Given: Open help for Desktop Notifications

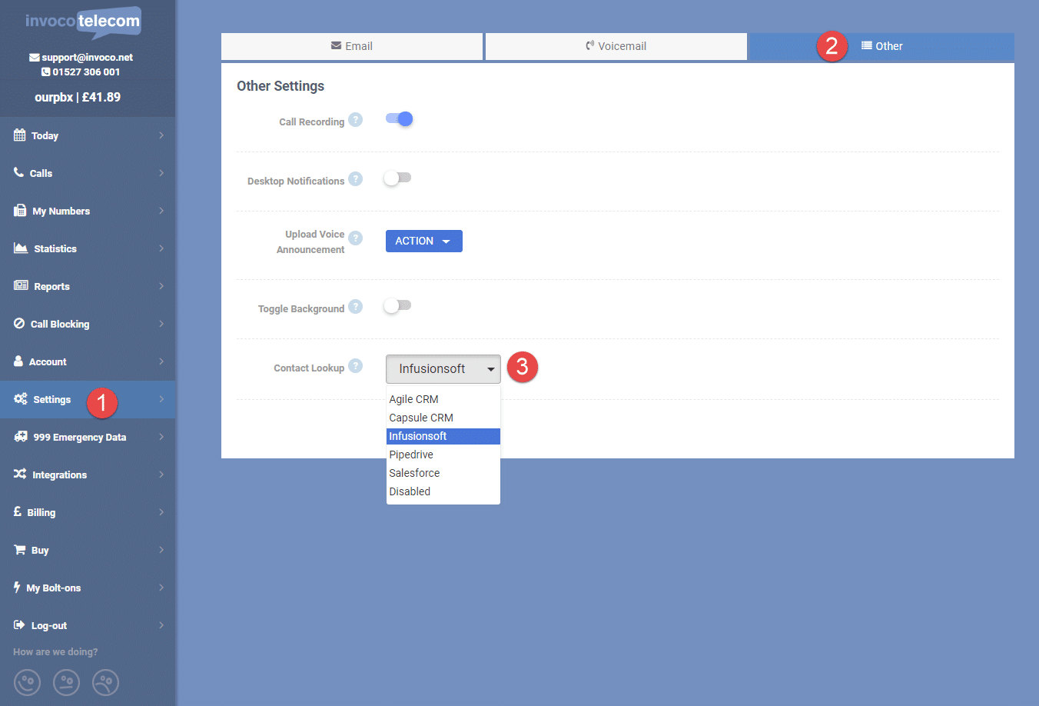Looking at the screenshot, I should click(x=355, y=179).
